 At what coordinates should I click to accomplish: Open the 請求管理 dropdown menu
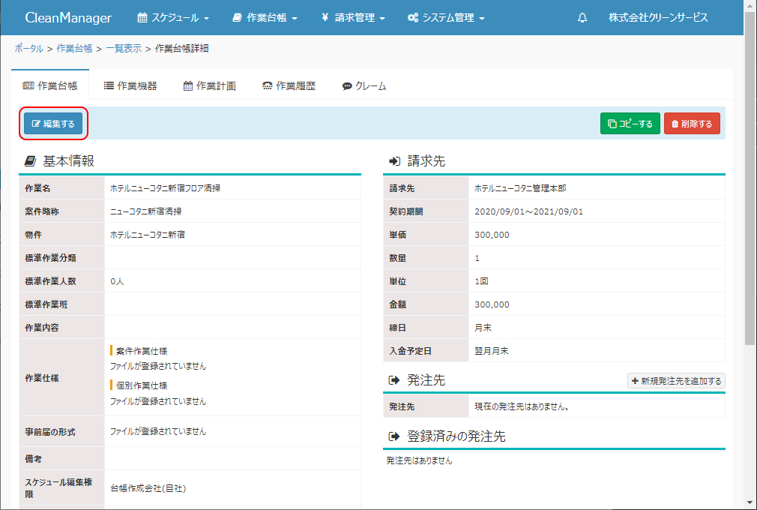tap(353, 18)
